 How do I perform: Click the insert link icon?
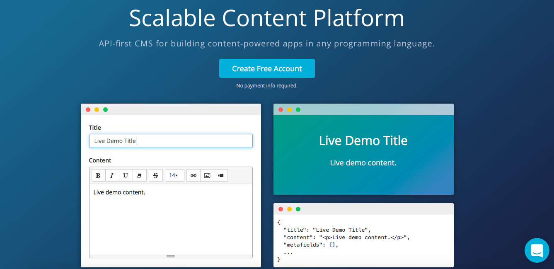(193, 175)
